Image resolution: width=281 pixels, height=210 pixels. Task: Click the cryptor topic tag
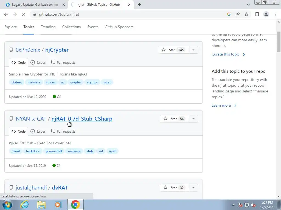(x=92, y=82)
